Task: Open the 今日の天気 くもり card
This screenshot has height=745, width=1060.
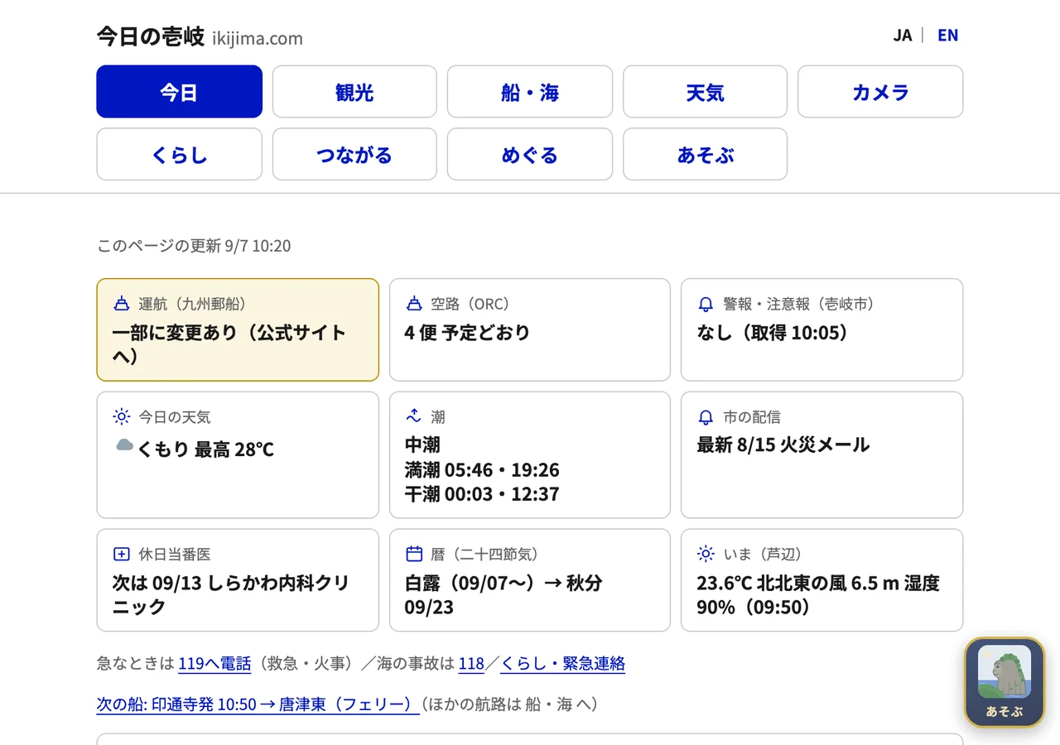Action: click(238, 454)
